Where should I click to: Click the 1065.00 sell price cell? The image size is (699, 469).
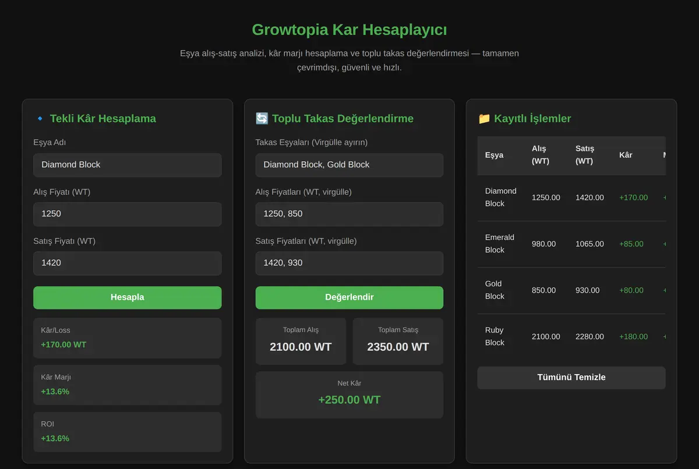[x=589, y=244]
